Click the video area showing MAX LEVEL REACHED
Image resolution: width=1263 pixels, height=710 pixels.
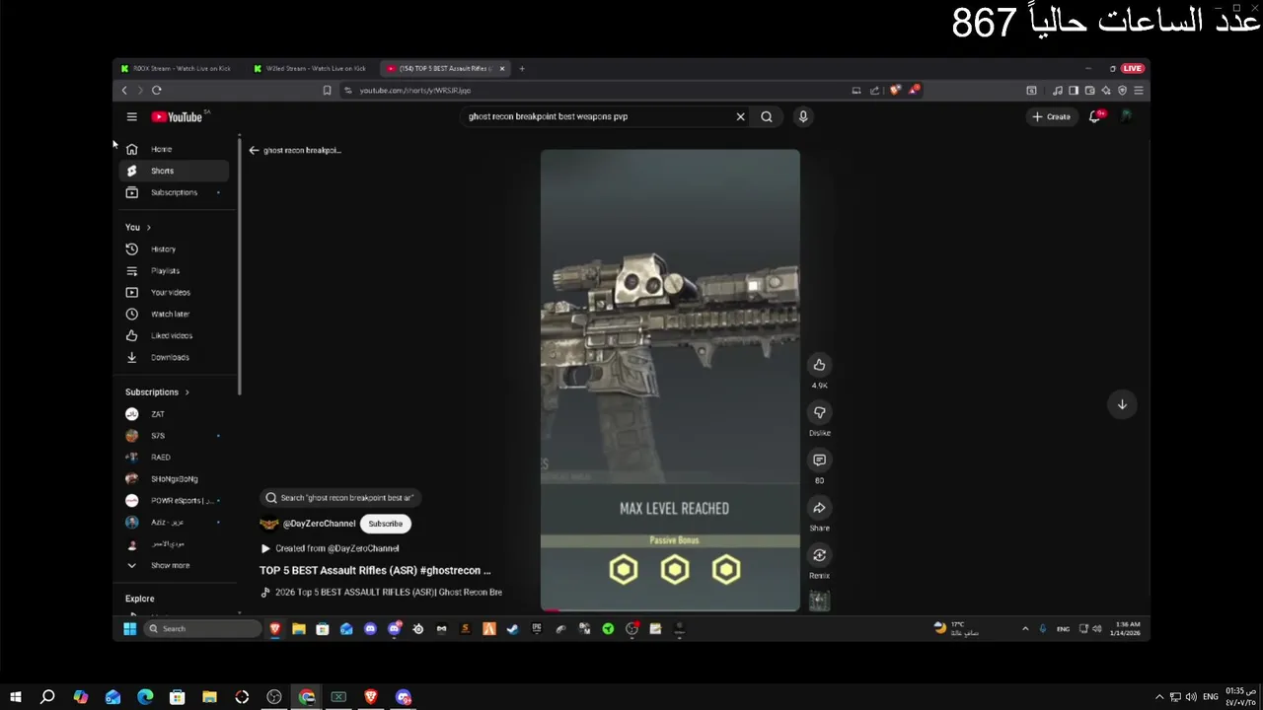point(670,381)
